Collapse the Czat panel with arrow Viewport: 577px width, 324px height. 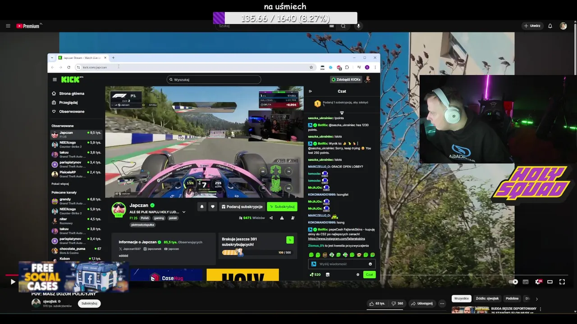(310, 91)
